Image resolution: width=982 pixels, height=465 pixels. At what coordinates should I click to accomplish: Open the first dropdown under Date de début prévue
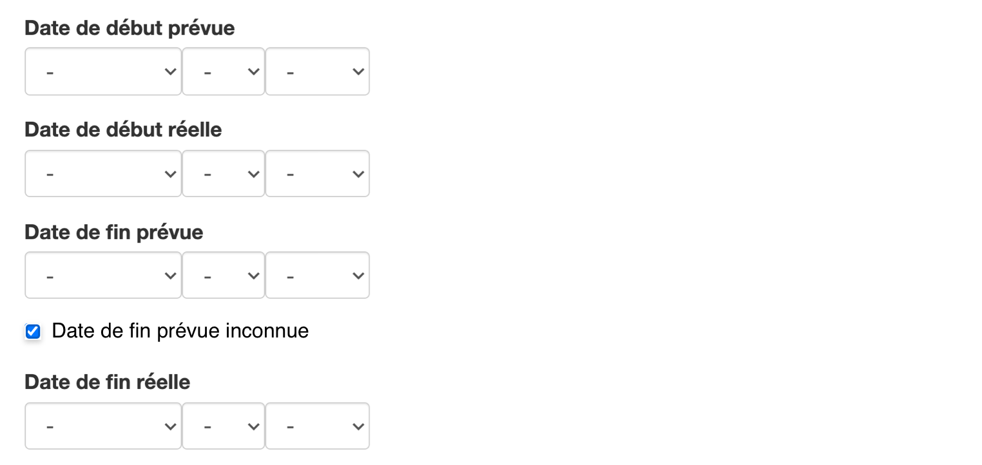click(x=103, y=71)
